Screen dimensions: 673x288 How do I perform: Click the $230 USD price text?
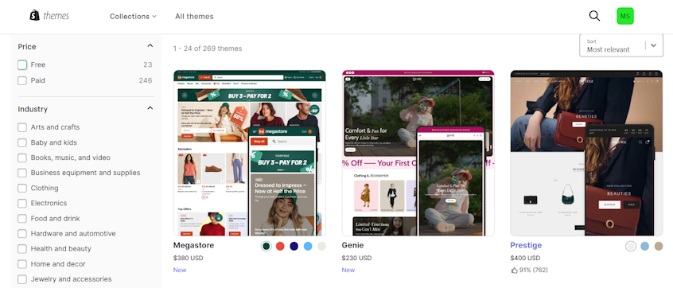[356, 259]
